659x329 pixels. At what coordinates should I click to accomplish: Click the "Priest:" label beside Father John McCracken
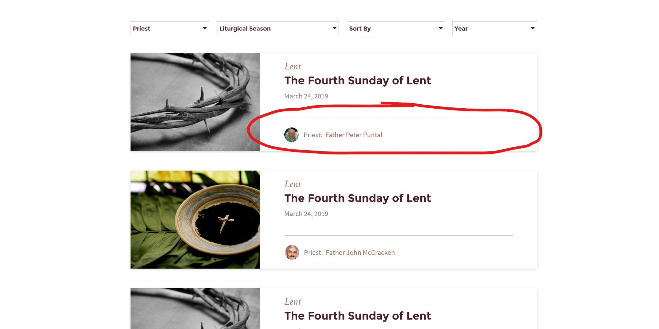[x=313, y=253]
